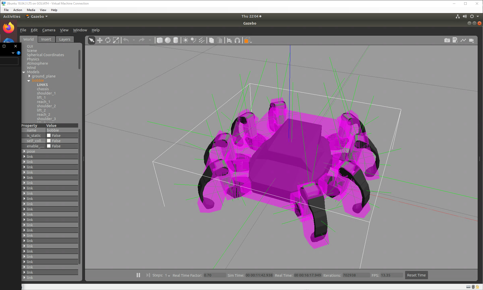Open the Steps dropdown

pos(167,275)
